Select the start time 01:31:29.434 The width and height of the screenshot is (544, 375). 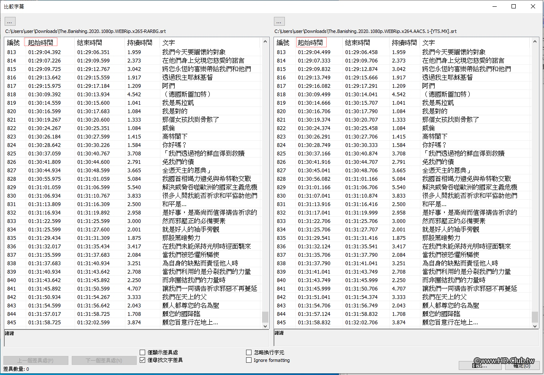pos(44,238)
